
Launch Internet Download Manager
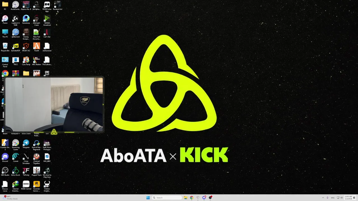point(16,186)
